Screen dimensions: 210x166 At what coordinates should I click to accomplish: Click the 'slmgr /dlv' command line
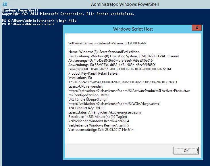pyautogui.click(x=39, y=21)
